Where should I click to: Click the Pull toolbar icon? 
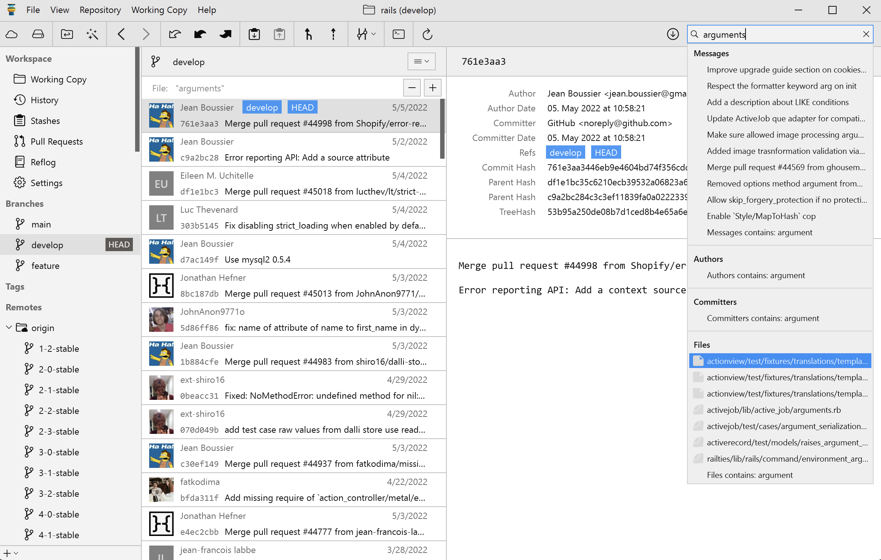coord(200,34)
